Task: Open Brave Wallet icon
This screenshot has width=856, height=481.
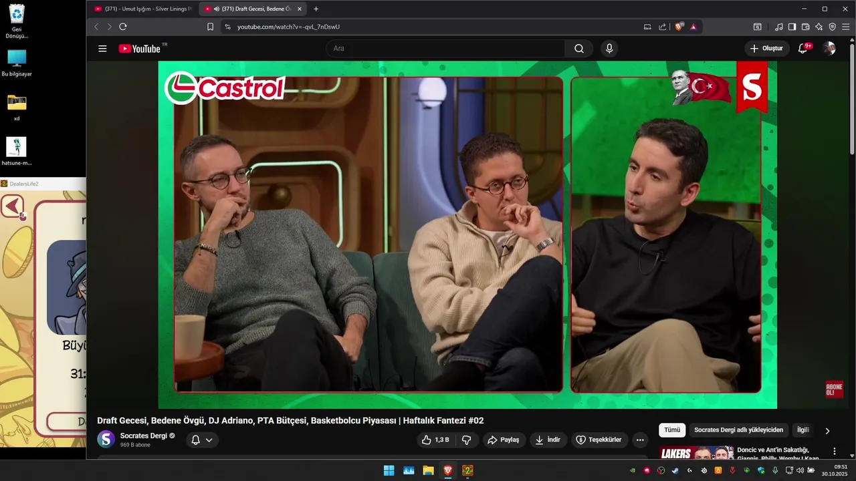Action: click(x=806, y=27)
